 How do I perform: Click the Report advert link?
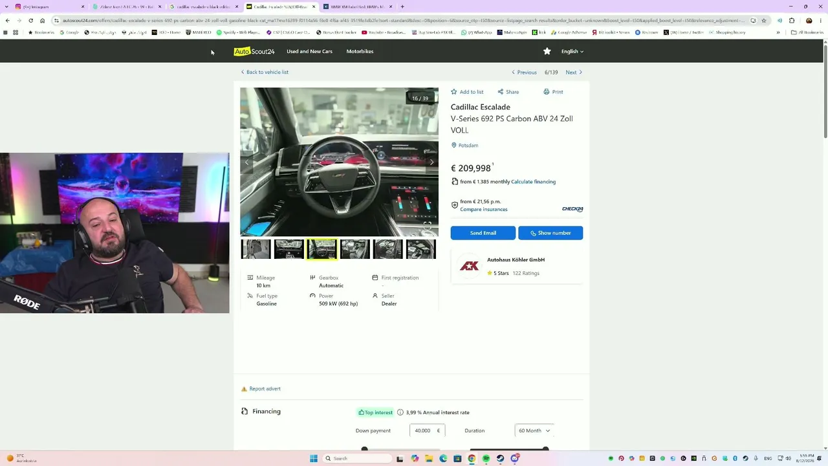tap(265, 389)
